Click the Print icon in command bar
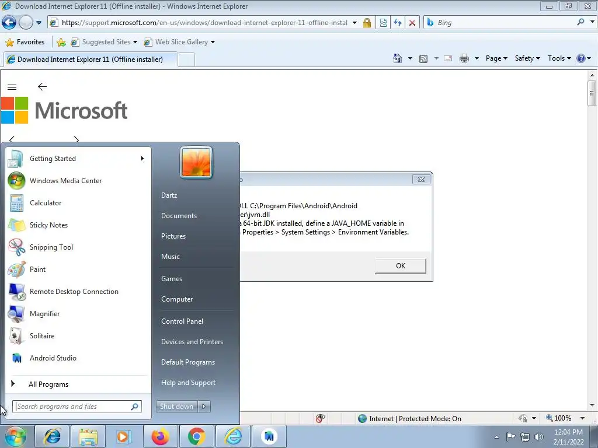 (464, 58)
